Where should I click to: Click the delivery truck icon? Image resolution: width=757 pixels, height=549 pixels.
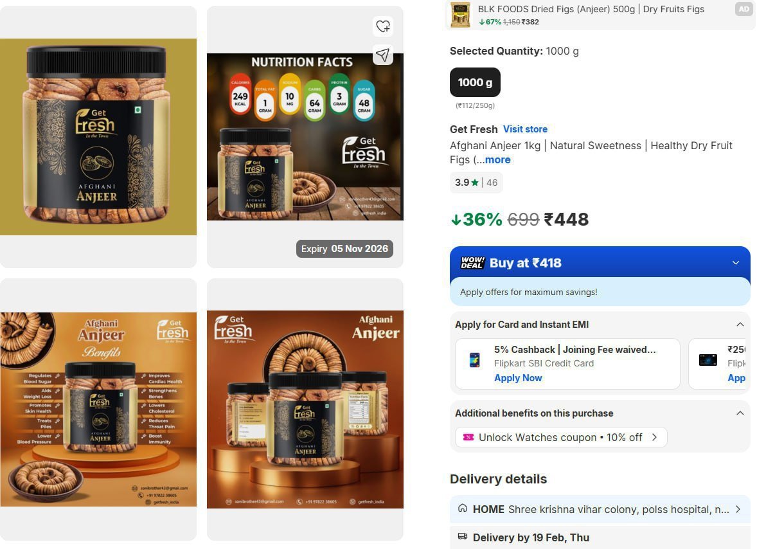click(x=463, y=536)
